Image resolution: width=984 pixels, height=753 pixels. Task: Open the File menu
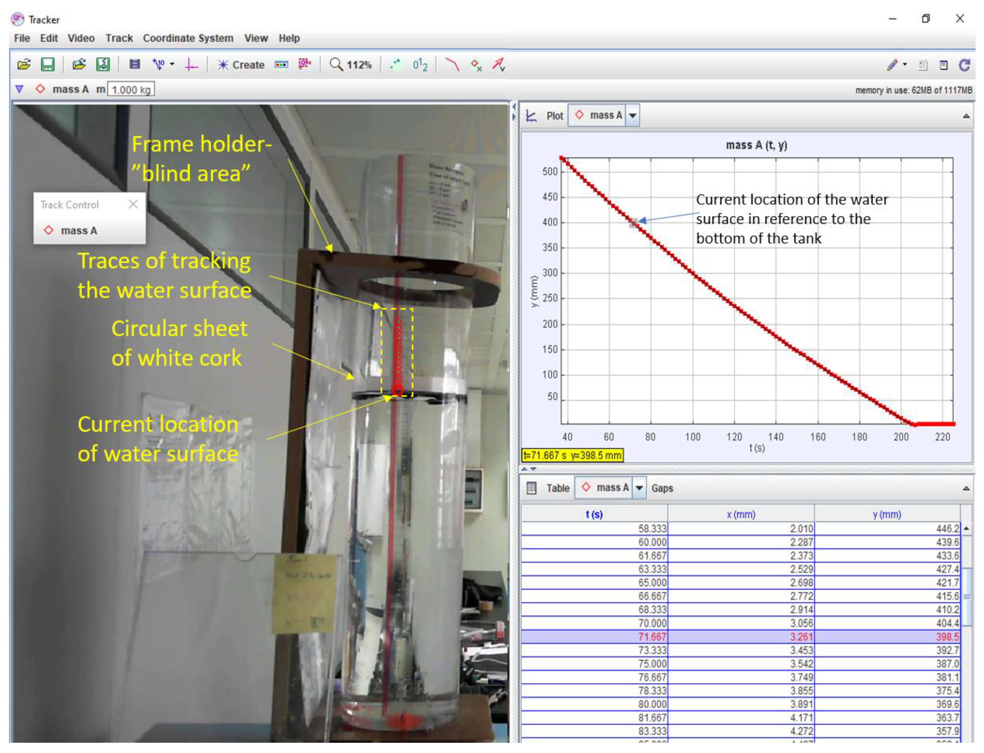tap(22, 38)
